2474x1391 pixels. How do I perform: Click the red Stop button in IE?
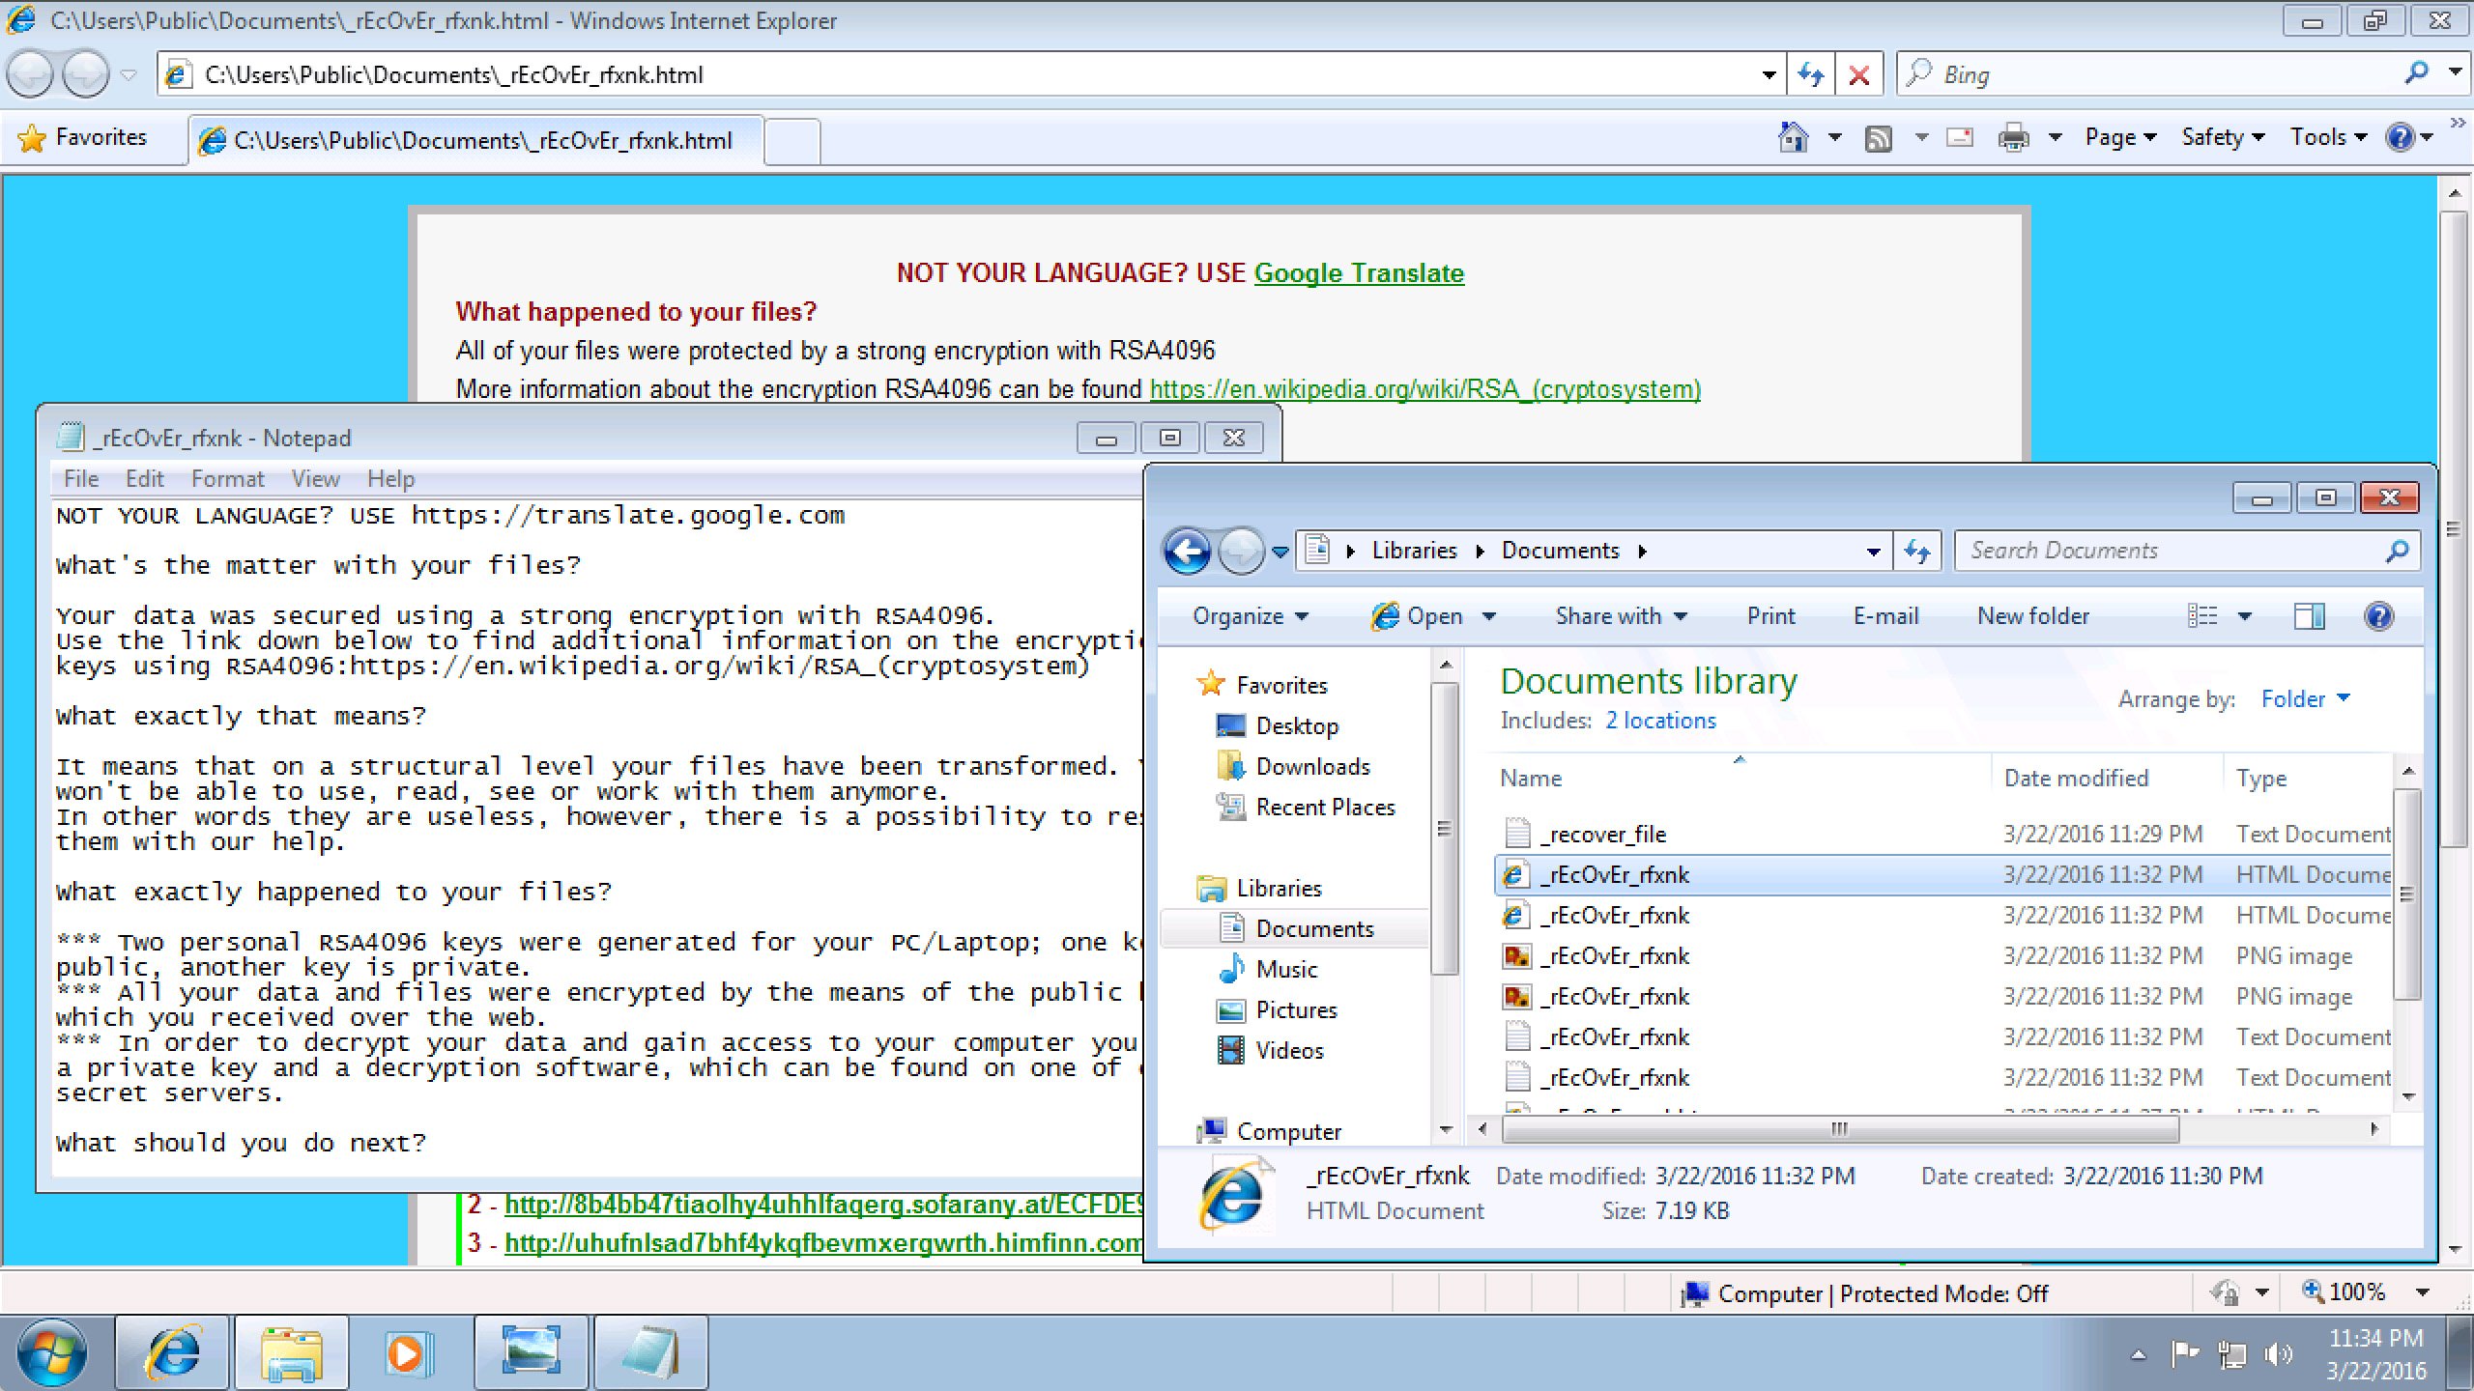(1858, 74)
